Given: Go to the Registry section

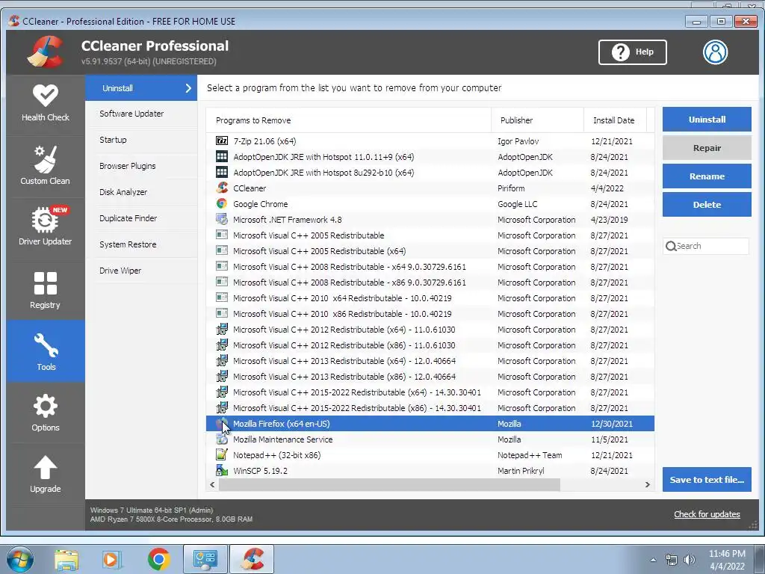Looking at the screenshot, I should click(x=46, y=289).
